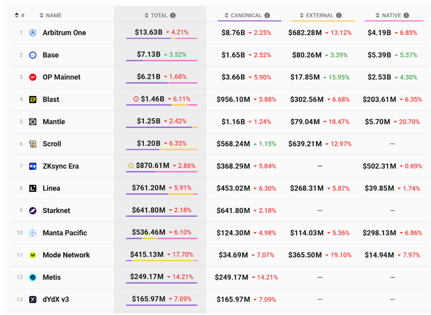Image resolution: width=431 pixels, height=315 pixels.
Task: Sort by the NATIVE column header
Action: [388, 15]
